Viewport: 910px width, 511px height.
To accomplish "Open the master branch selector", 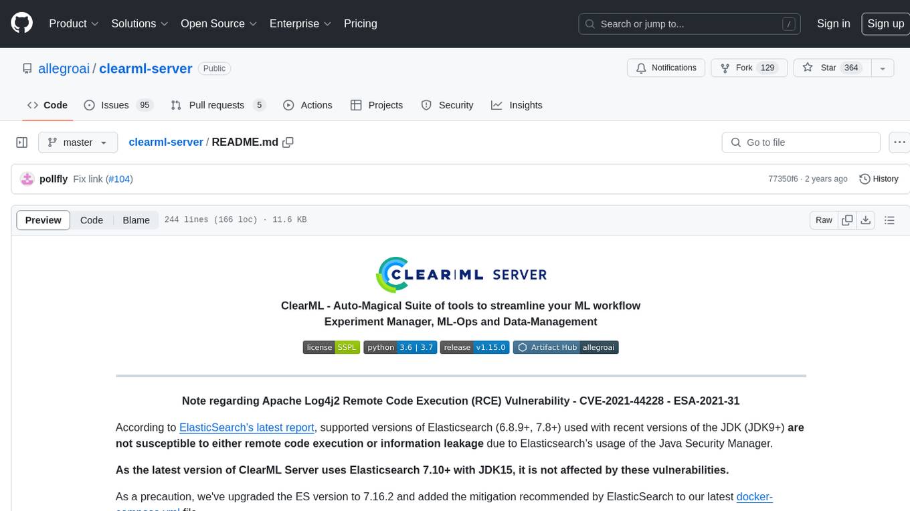I will pyautogui.click(x=78, y=142).
